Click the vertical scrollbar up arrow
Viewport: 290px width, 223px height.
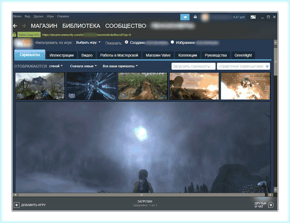(x=275, y=42)
